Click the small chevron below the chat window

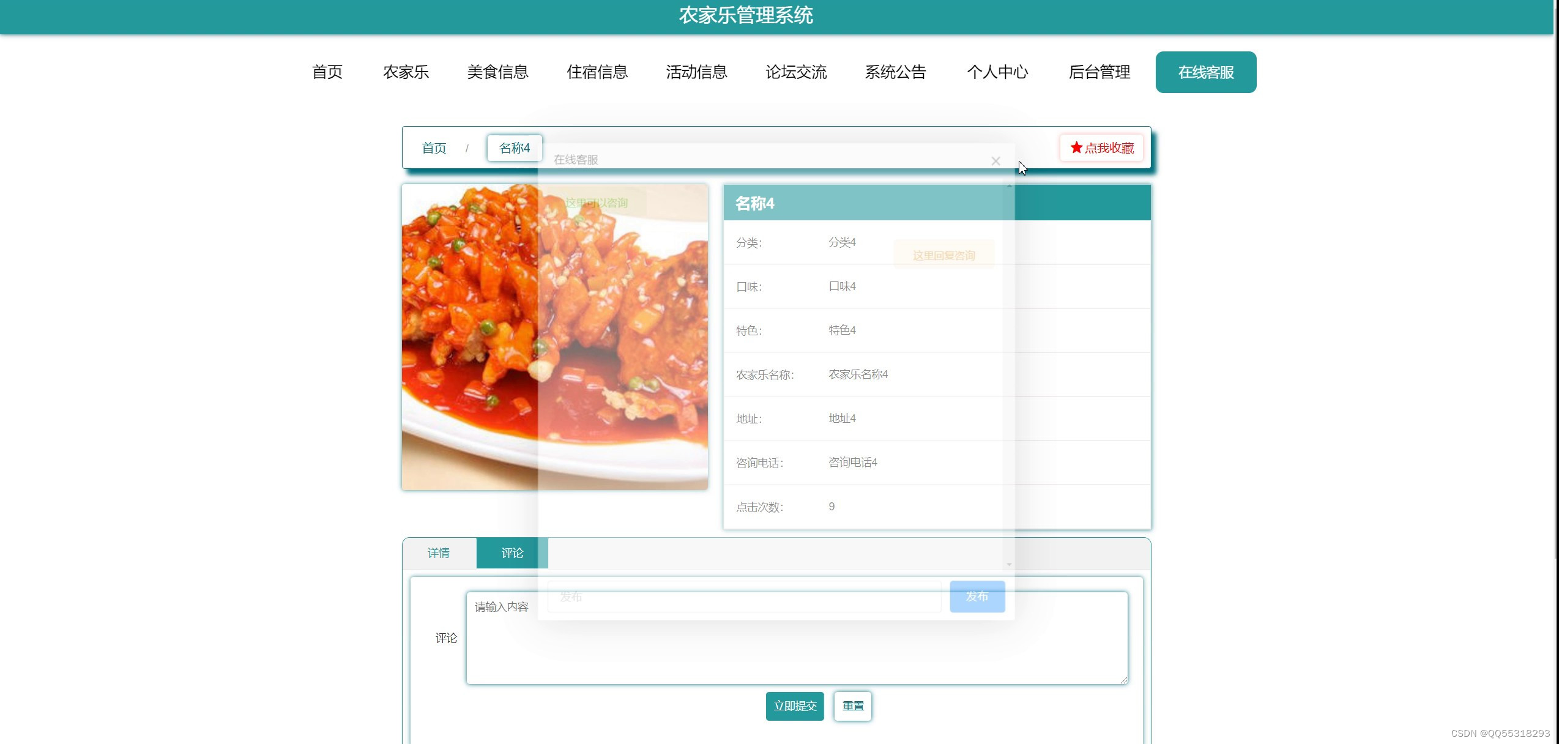(x=1010, y=565)
